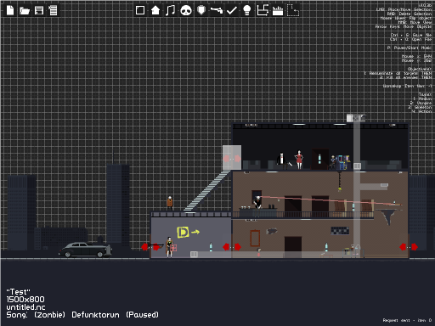
Task: Select the lightbulb lighting tool
Action: pyautogui.click(x=247, y=10)
